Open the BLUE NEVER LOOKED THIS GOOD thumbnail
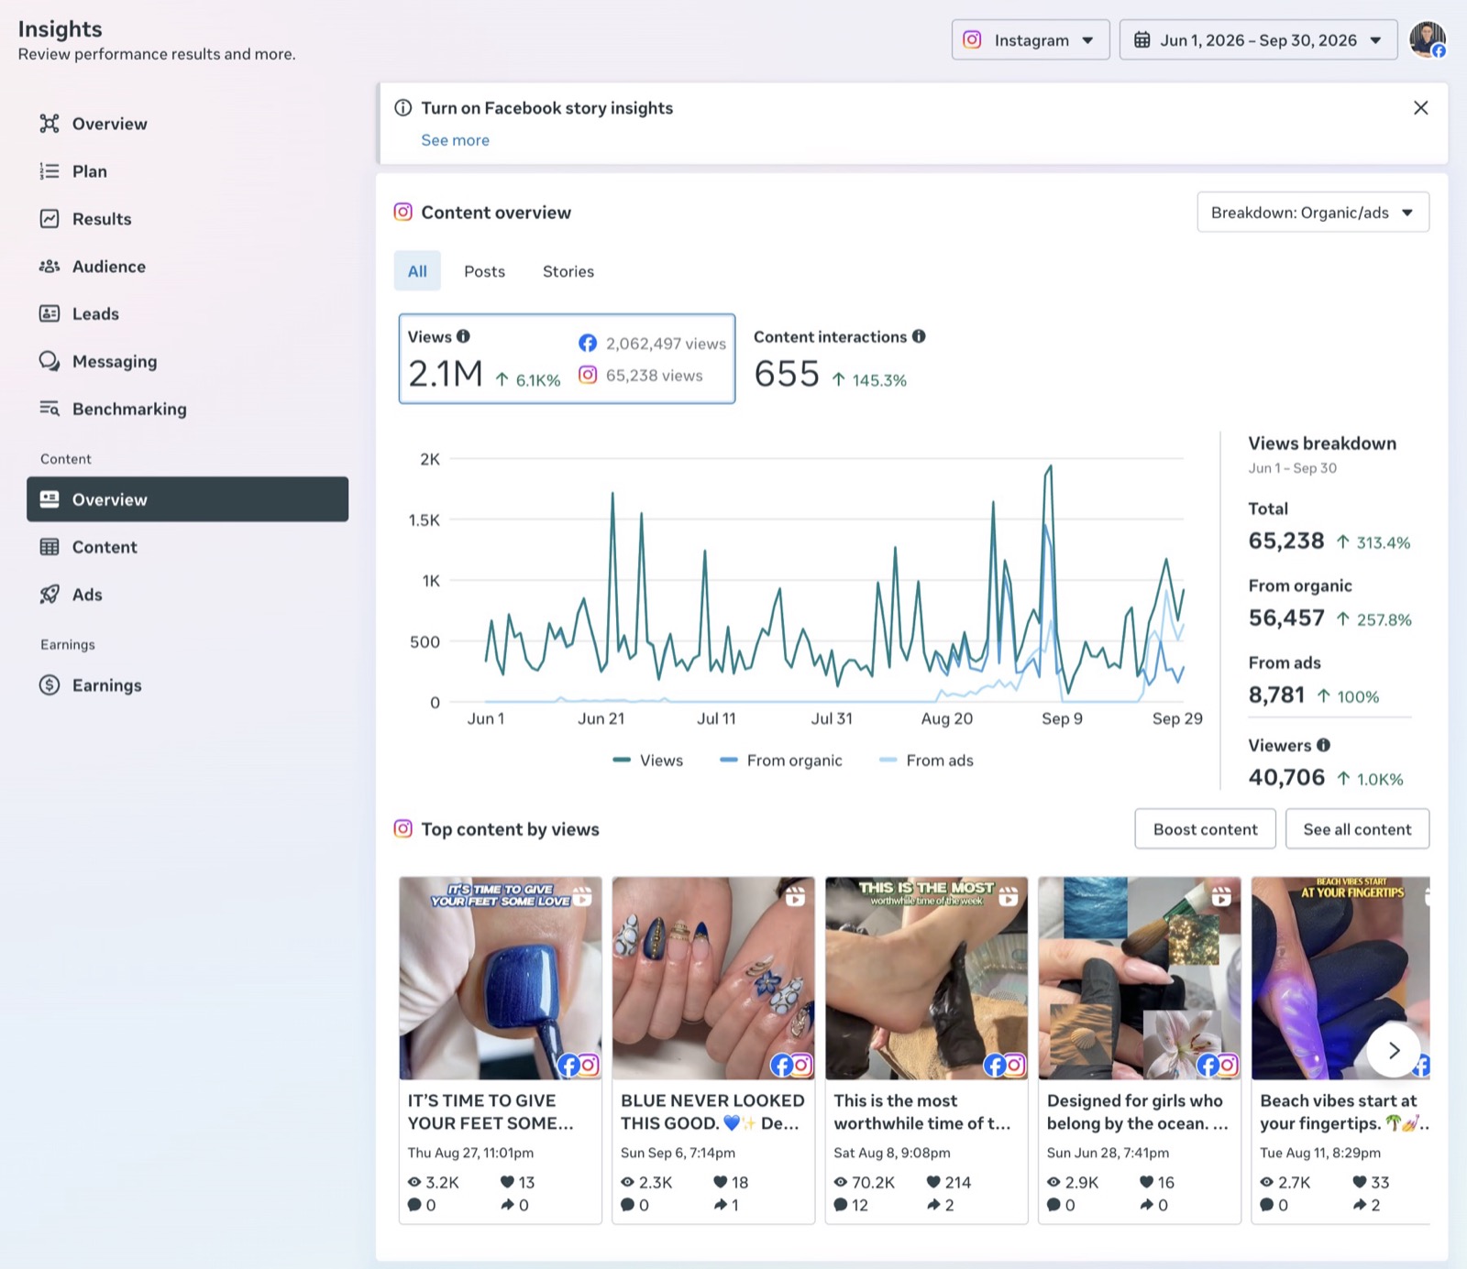 click(713, 979)
